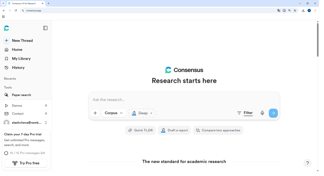The image size is (324, 176).
Task: Open My Library
Action: [18, 59]
